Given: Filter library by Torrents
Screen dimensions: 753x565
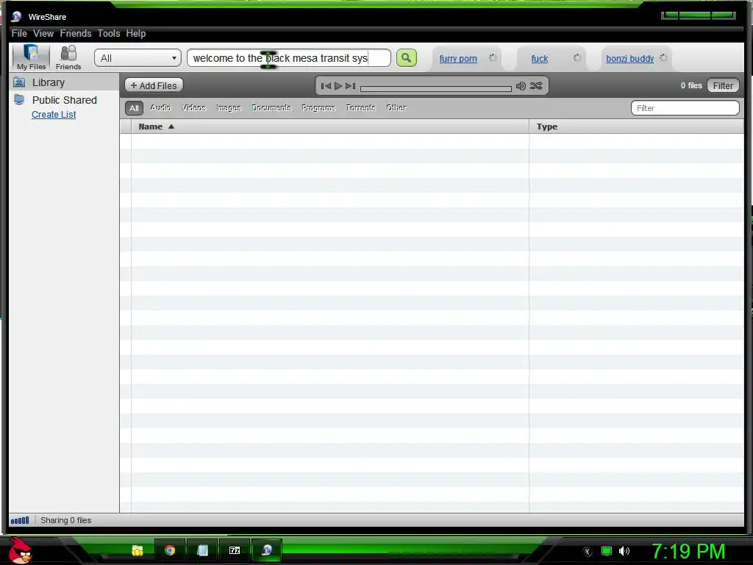Looking at the screenshot, I should point(360,108).
